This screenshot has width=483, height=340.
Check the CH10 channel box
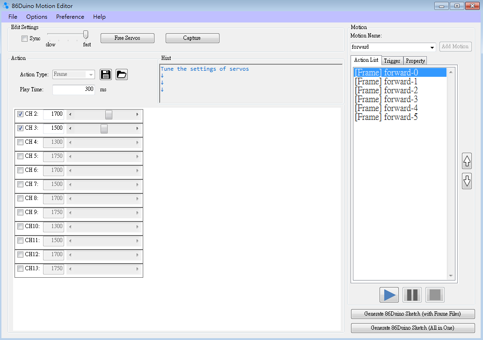point(20,226)
